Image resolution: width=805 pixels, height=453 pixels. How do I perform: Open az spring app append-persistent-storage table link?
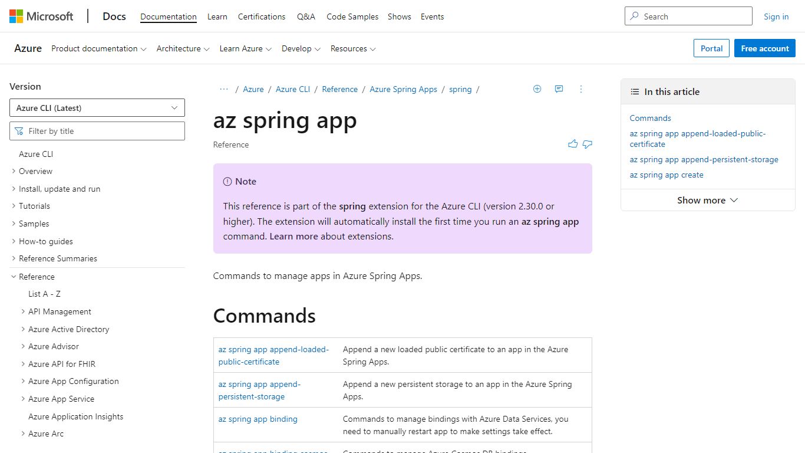[259, 390]
